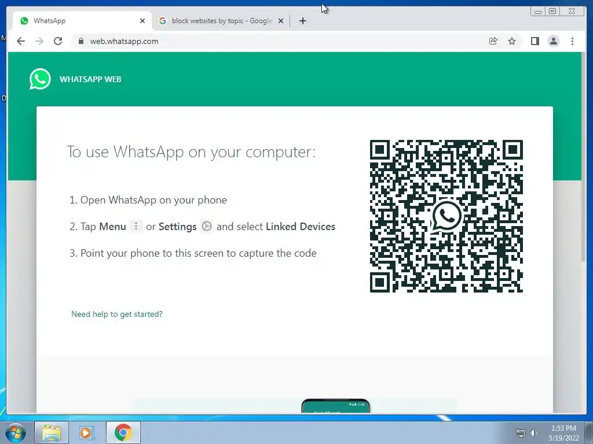This screenshot has height=444, width=593.
Task: Click the 'WHATSAPP WEB' header text
Action: coord(90,79)
